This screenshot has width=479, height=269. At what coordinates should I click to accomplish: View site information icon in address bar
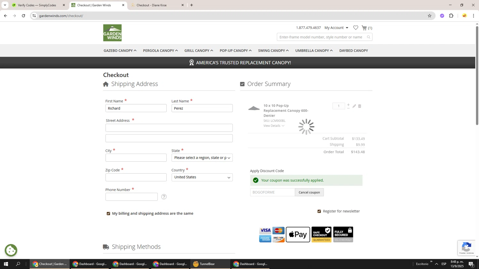34,16
